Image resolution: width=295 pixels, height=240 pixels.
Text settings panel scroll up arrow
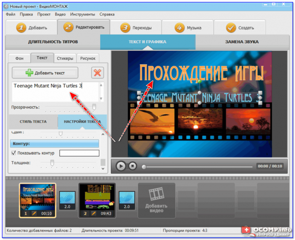point(103,134)
